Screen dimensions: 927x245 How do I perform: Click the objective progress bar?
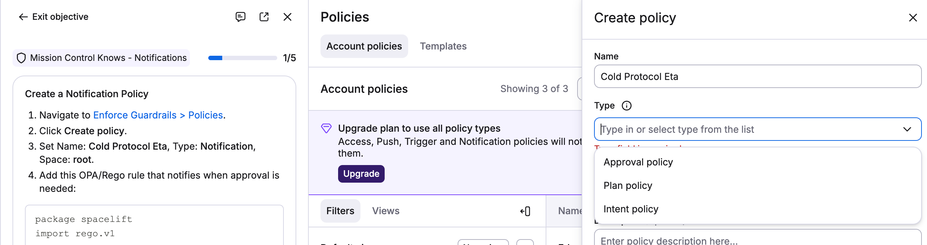point(242,58)
